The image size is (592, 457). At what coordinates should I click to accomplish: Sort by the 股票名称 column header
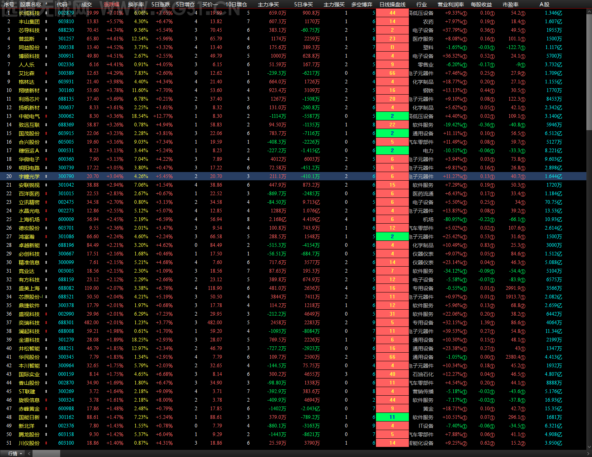point(31,4)
